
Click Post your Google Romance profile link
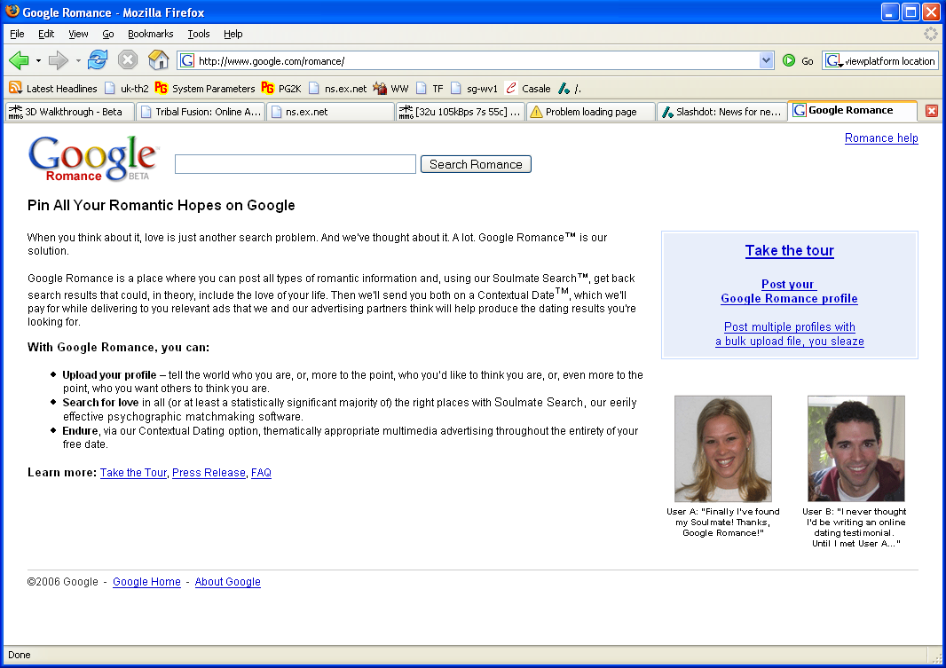tap(789, 291)
